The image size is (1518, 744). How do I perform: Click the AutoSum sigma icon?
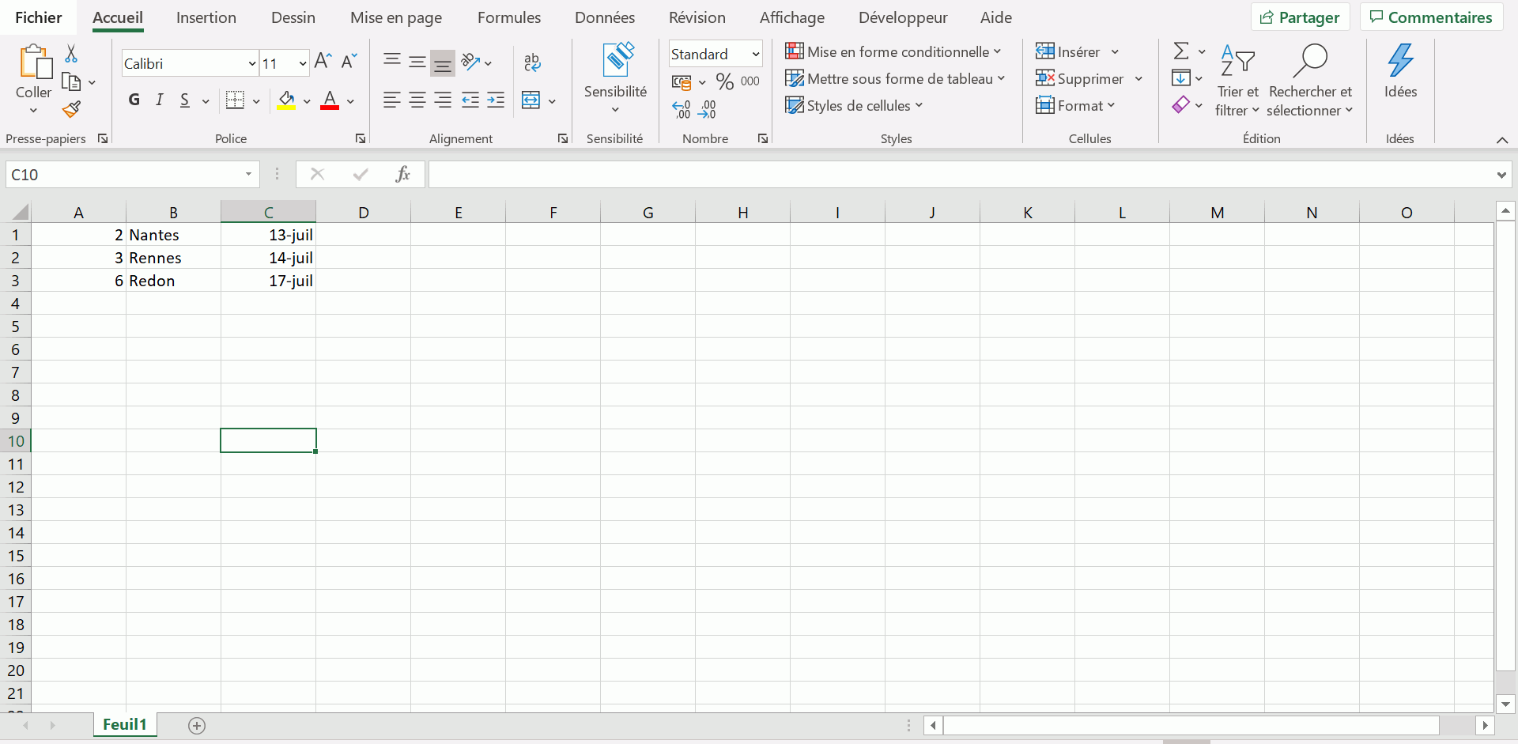coord(1181,51)
